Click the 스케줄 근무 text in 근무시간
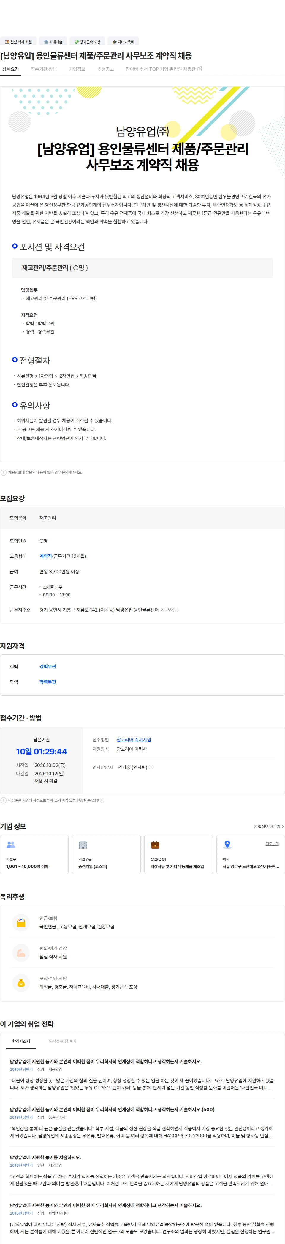Viewport: 285px width, 1244px height. point(53,587)
